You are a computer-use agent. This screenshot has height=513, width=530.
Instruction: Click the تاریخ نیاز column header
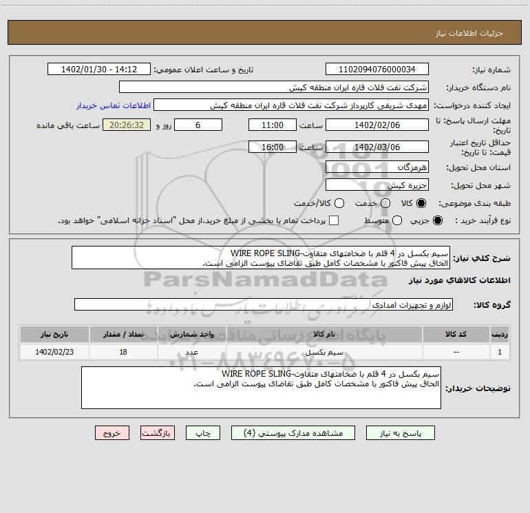54,335
